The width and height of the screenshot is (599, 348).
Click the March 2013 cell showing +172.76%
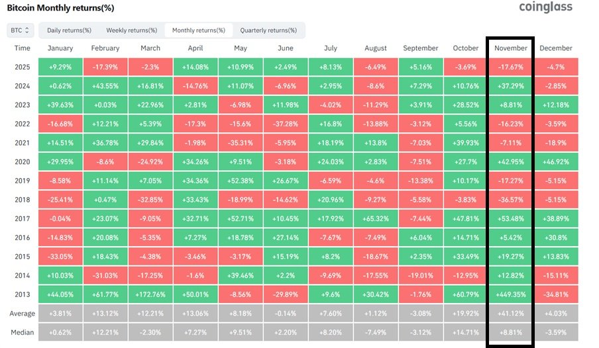pyautogui.click(x=150, y=294)
